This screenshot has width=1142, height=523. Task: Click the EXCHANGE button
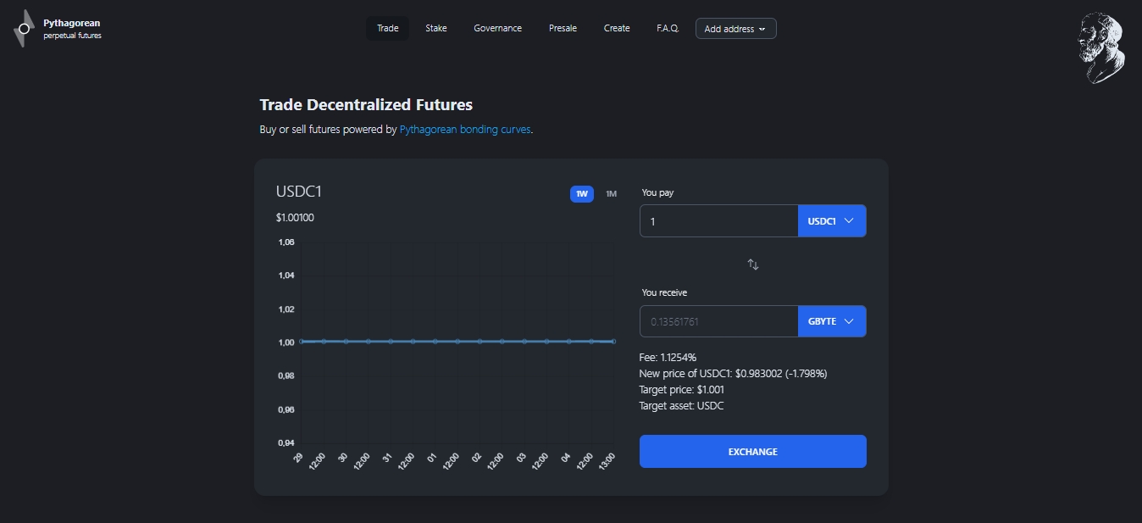click(x=753, y=452)
